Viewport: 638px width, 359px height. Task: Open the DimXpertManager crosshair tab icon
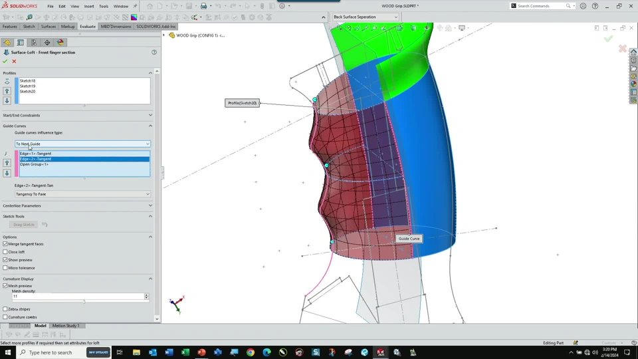point(47,43)
